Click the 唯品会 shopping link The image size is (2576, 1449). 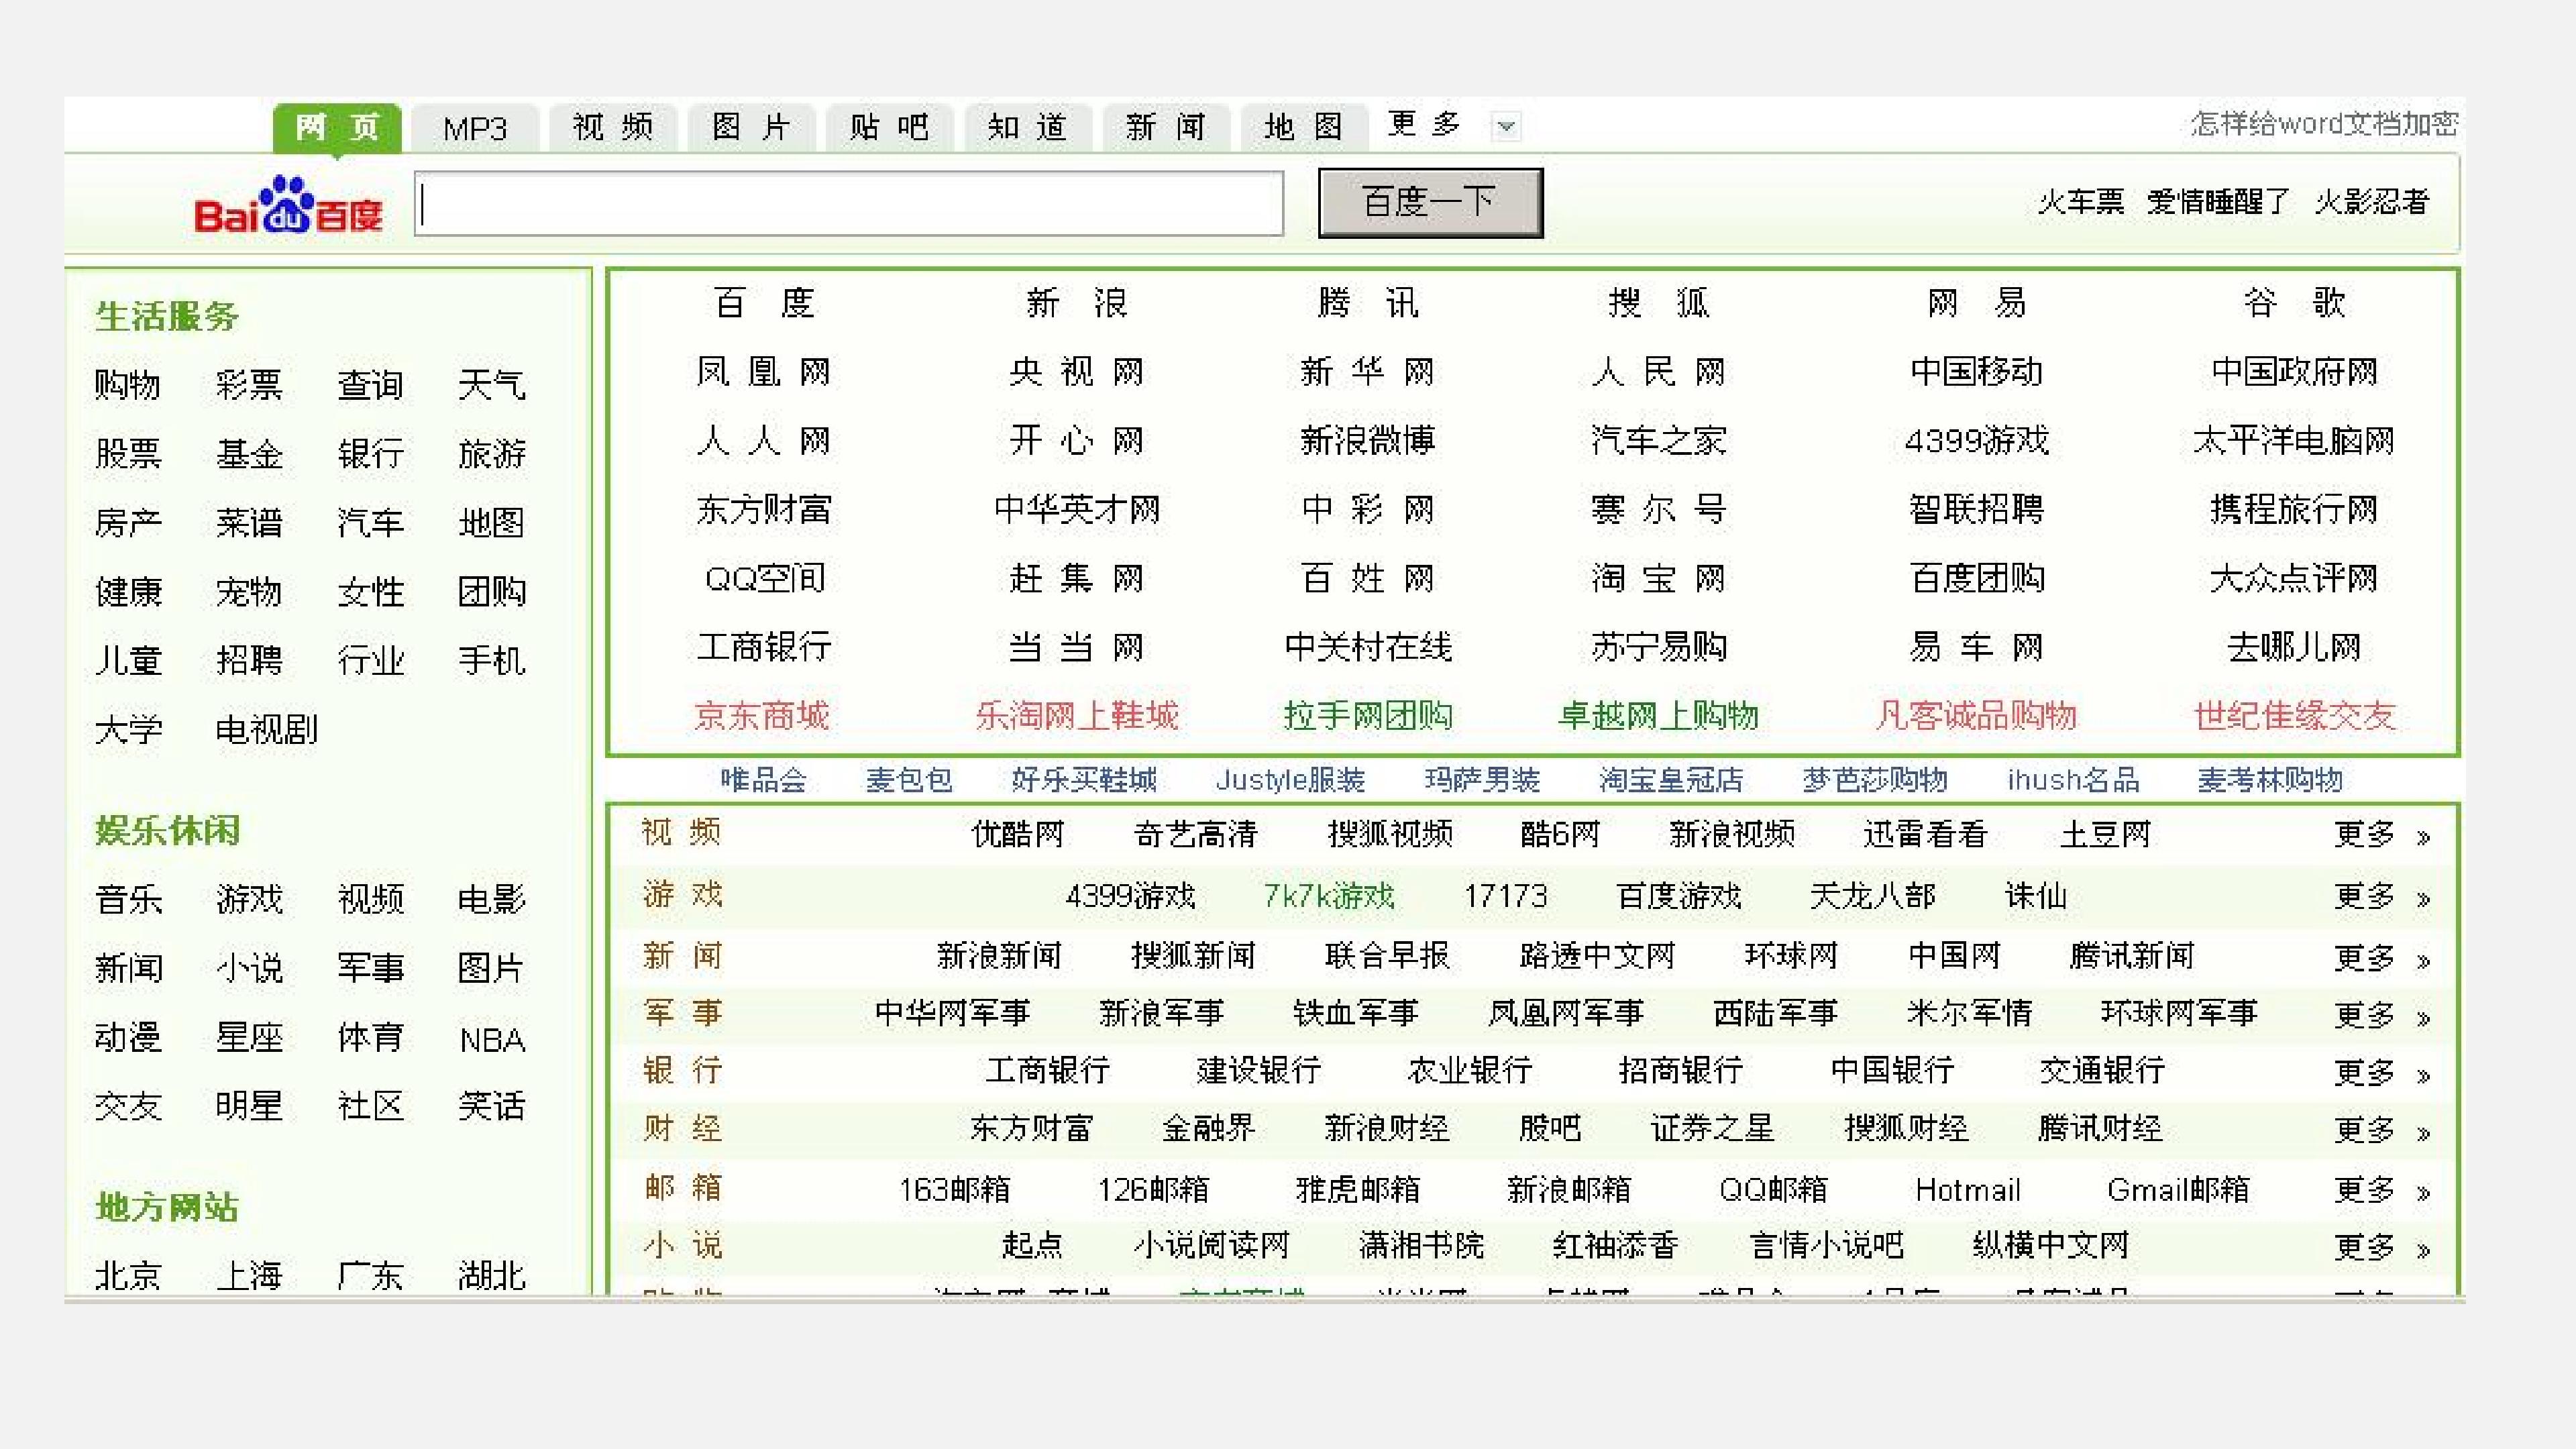(x=763, y=780)
